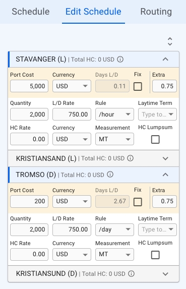The width and height of the screenshot is (186, 289).
Task: Open the Kristiansand Total HC info icon
Action: click(131, 158)
